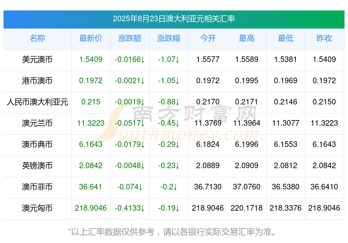The height and width of the screenshot is (243, 348).
Task: Click the high value 2.0909
Action: click(x=247, y=166)
